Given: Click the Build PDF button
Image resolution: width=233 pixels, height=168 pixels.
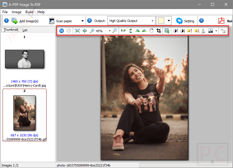Looking at the screenshot, I should click(x=225, y=21).
